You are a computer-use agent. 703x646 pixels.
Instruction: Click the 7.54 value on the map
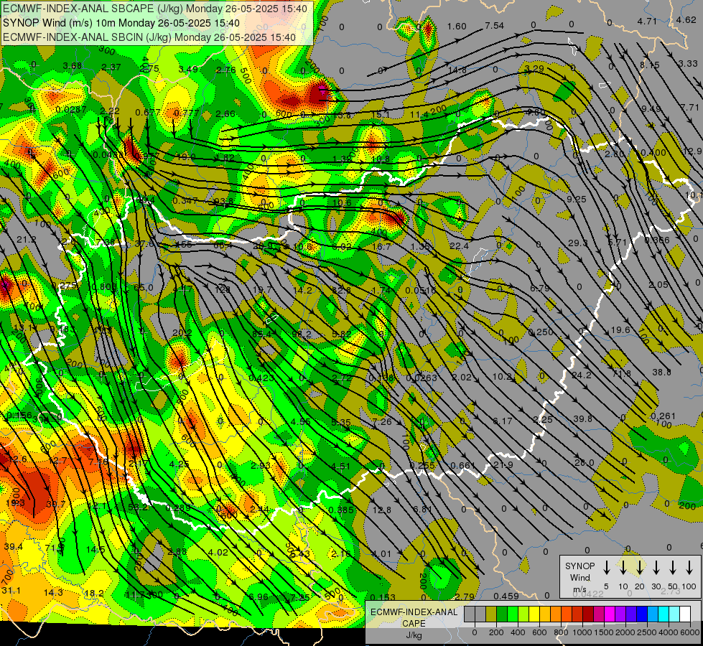(495, 26)
